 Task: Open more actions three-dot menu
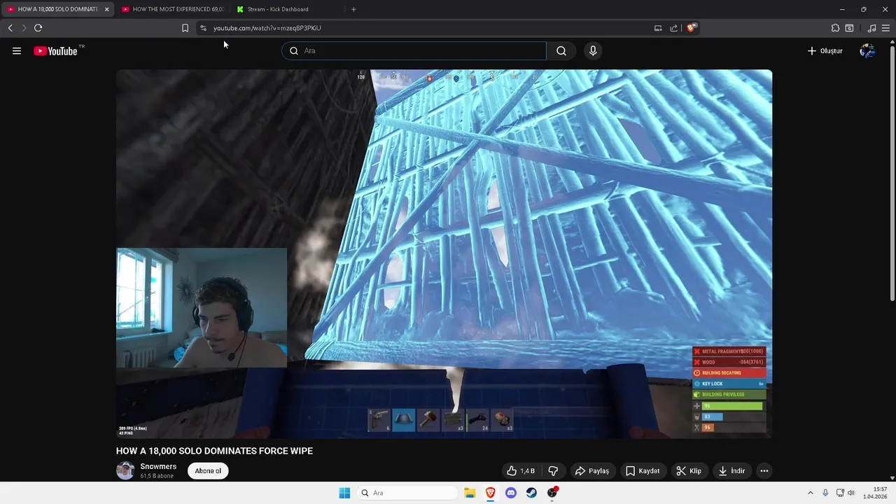(x=764, y=471)
